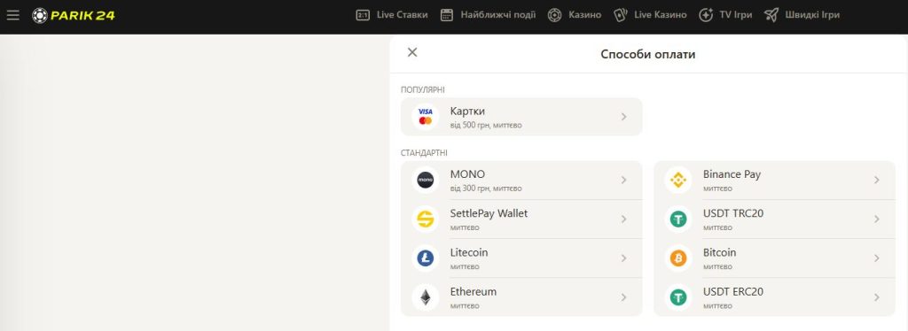Viewport: 908px width, 331px height.
Task: Expand the Картки row chevron
Action: [x=623, y=117]
